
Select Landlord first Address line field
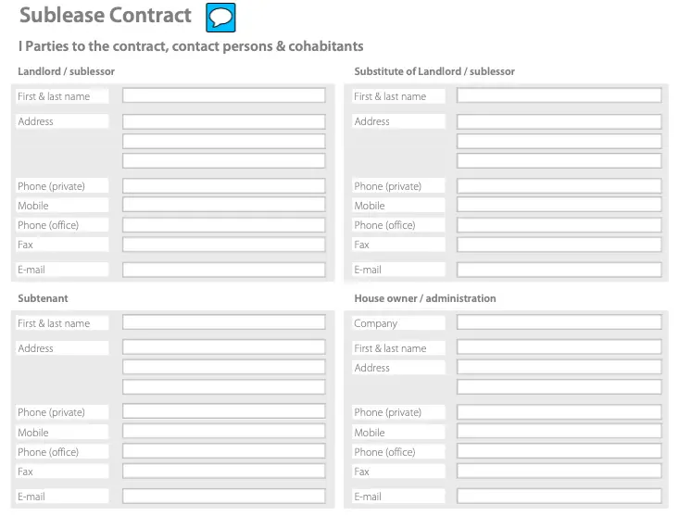(224, 121)
